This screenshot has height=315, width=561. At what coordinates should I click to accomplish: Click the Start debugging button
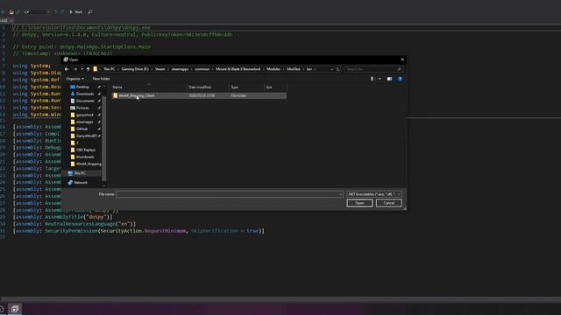point(76,12)
